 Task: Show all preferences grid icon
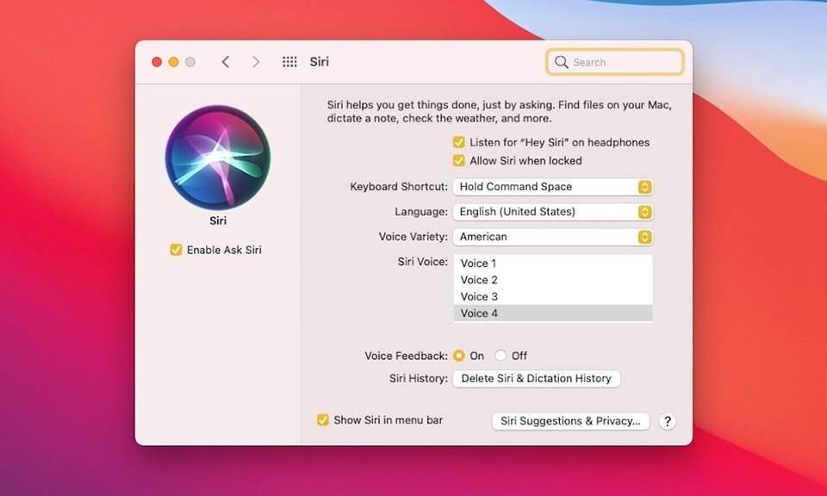pos(289,62)
